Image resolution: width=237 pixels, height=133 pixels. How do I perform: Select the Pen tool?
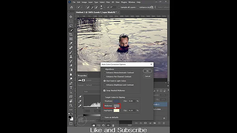point(71,83)
